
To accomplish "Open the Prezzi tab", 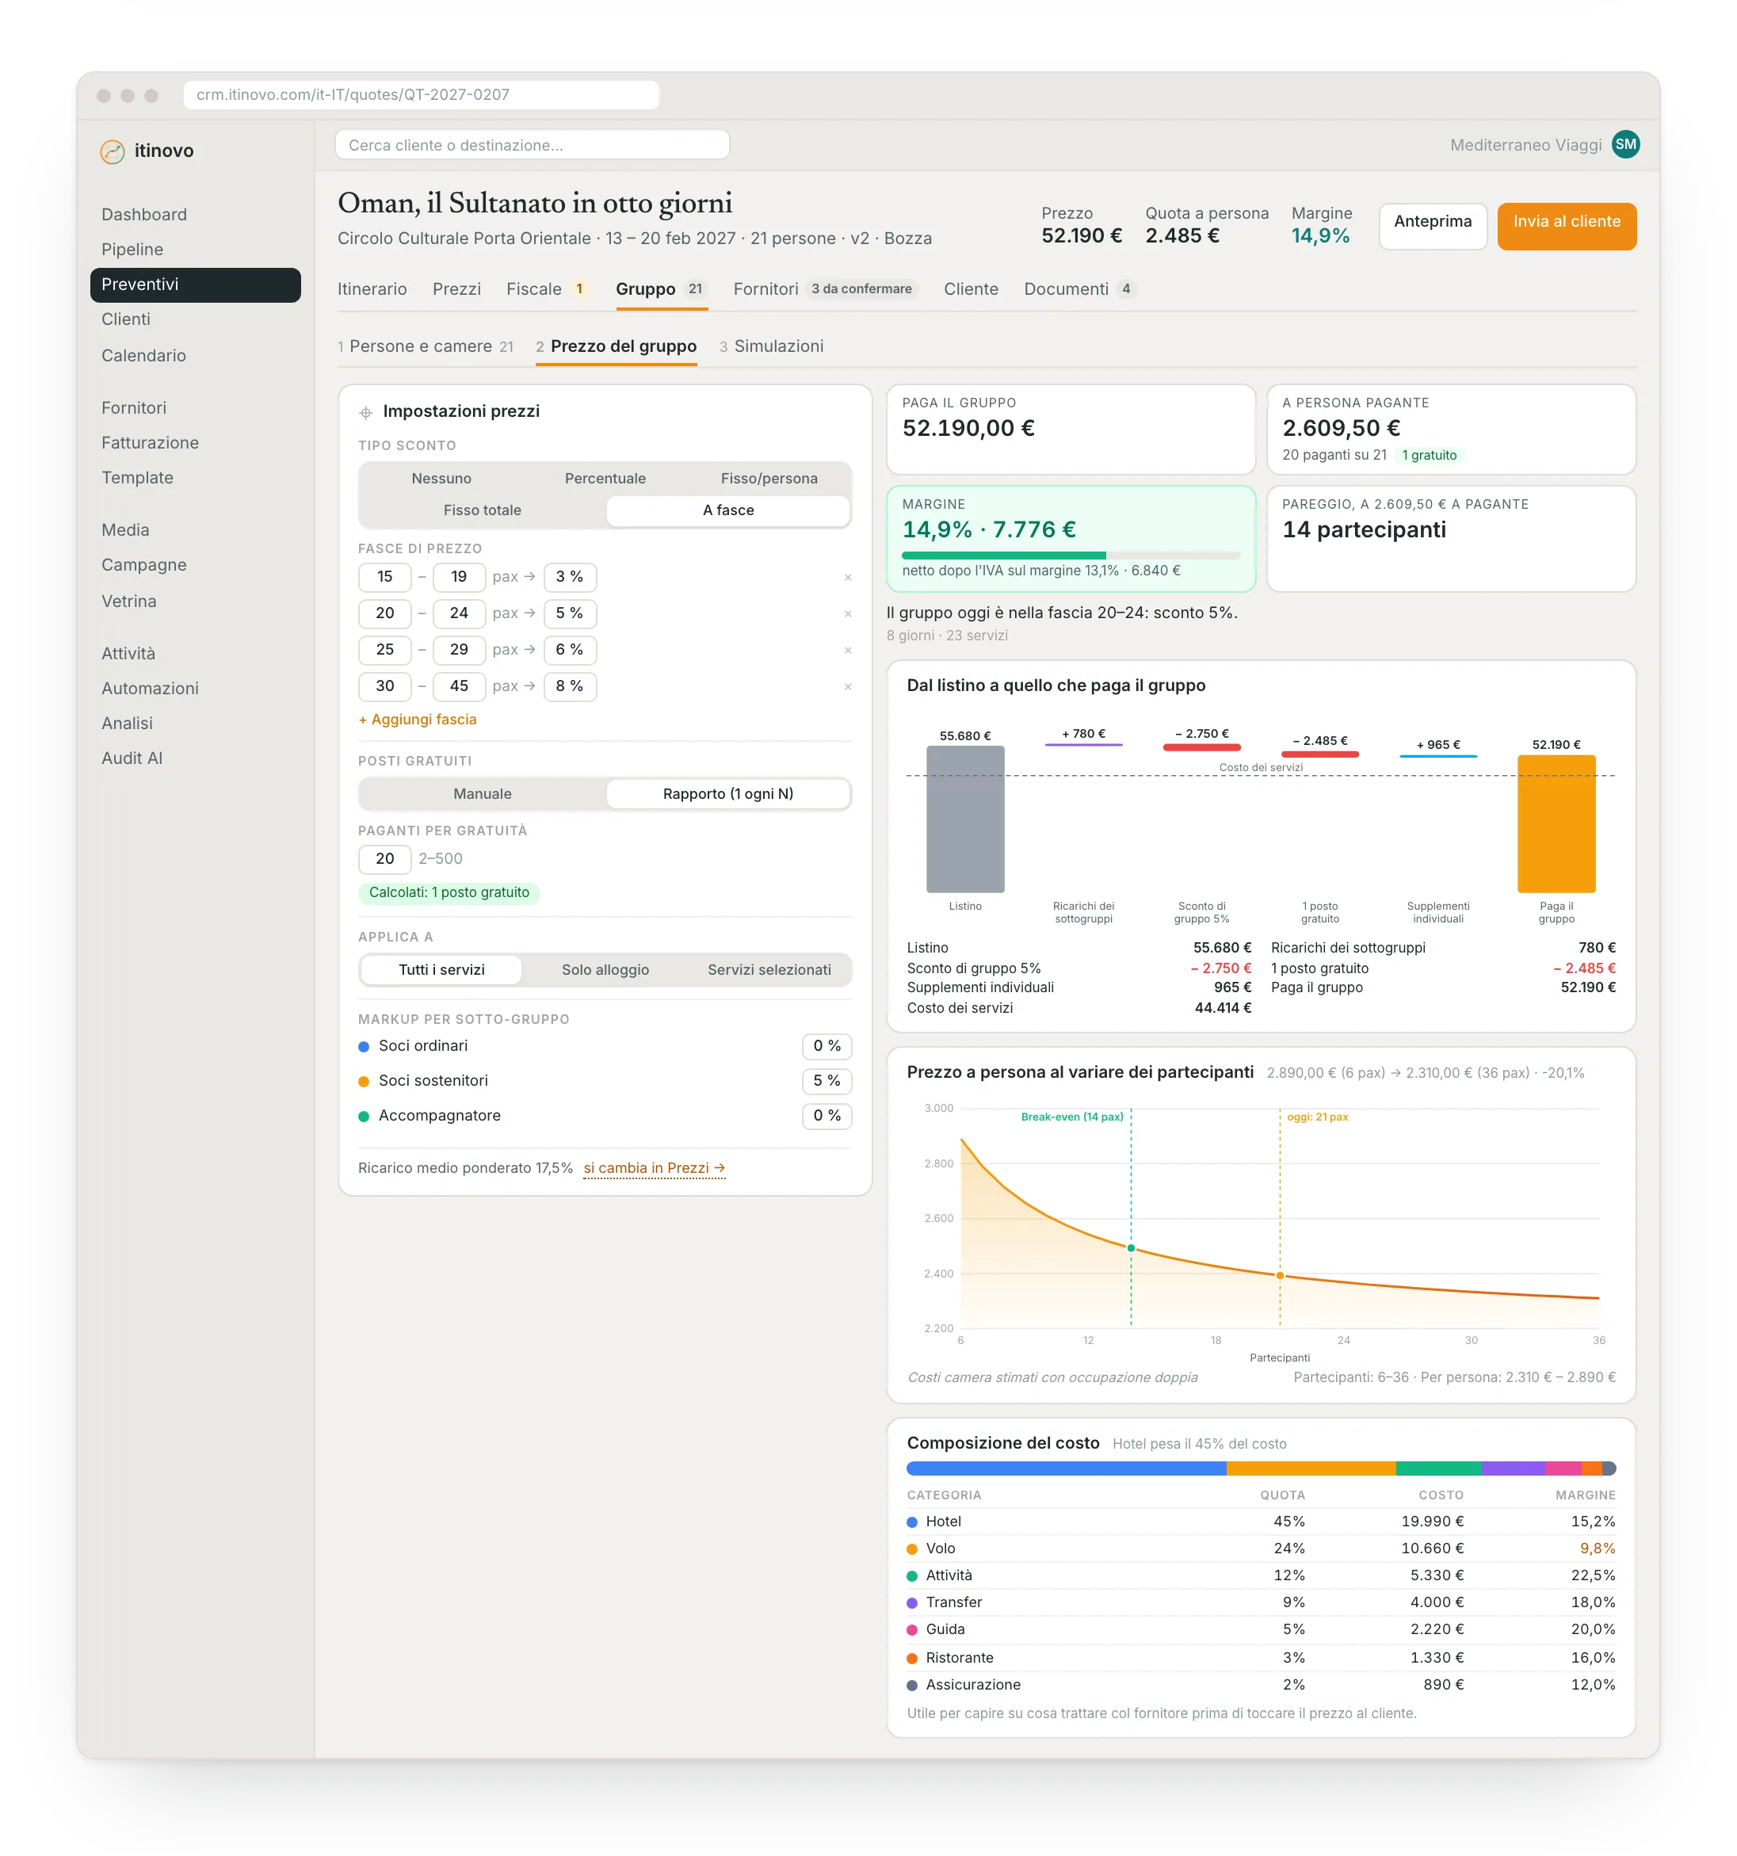I will (456, 289).
